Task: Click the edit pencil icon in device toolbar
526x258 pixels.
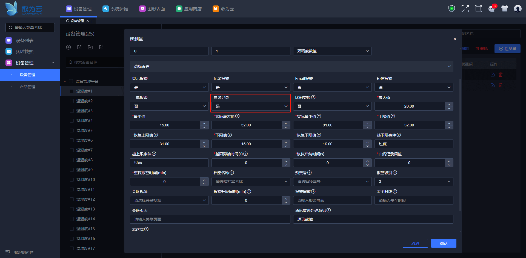Action: coord(101,47)
